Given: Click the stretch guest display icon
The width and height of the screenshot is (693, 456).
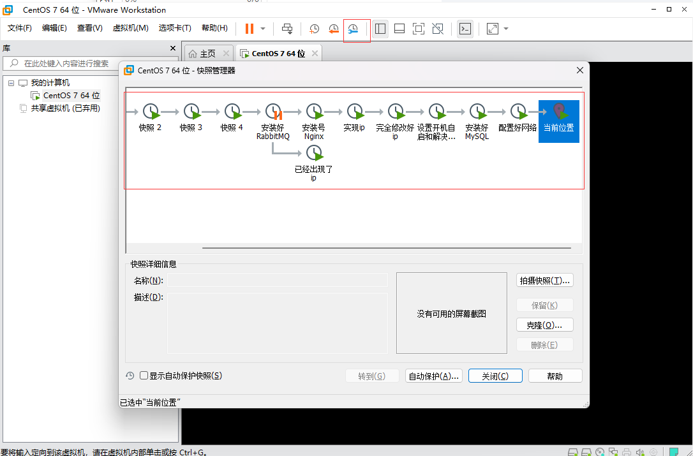Looking at the screenshot, I should pos(493,29).
